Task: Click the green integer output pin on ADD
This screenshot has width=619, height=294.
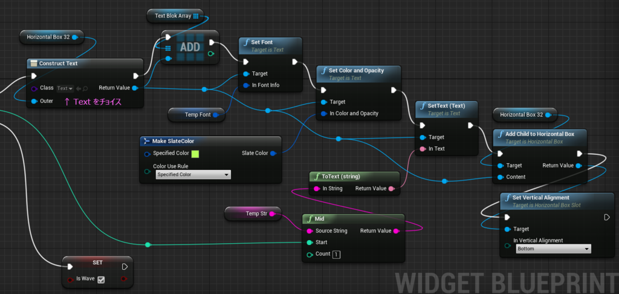Action: pos(211,54)
